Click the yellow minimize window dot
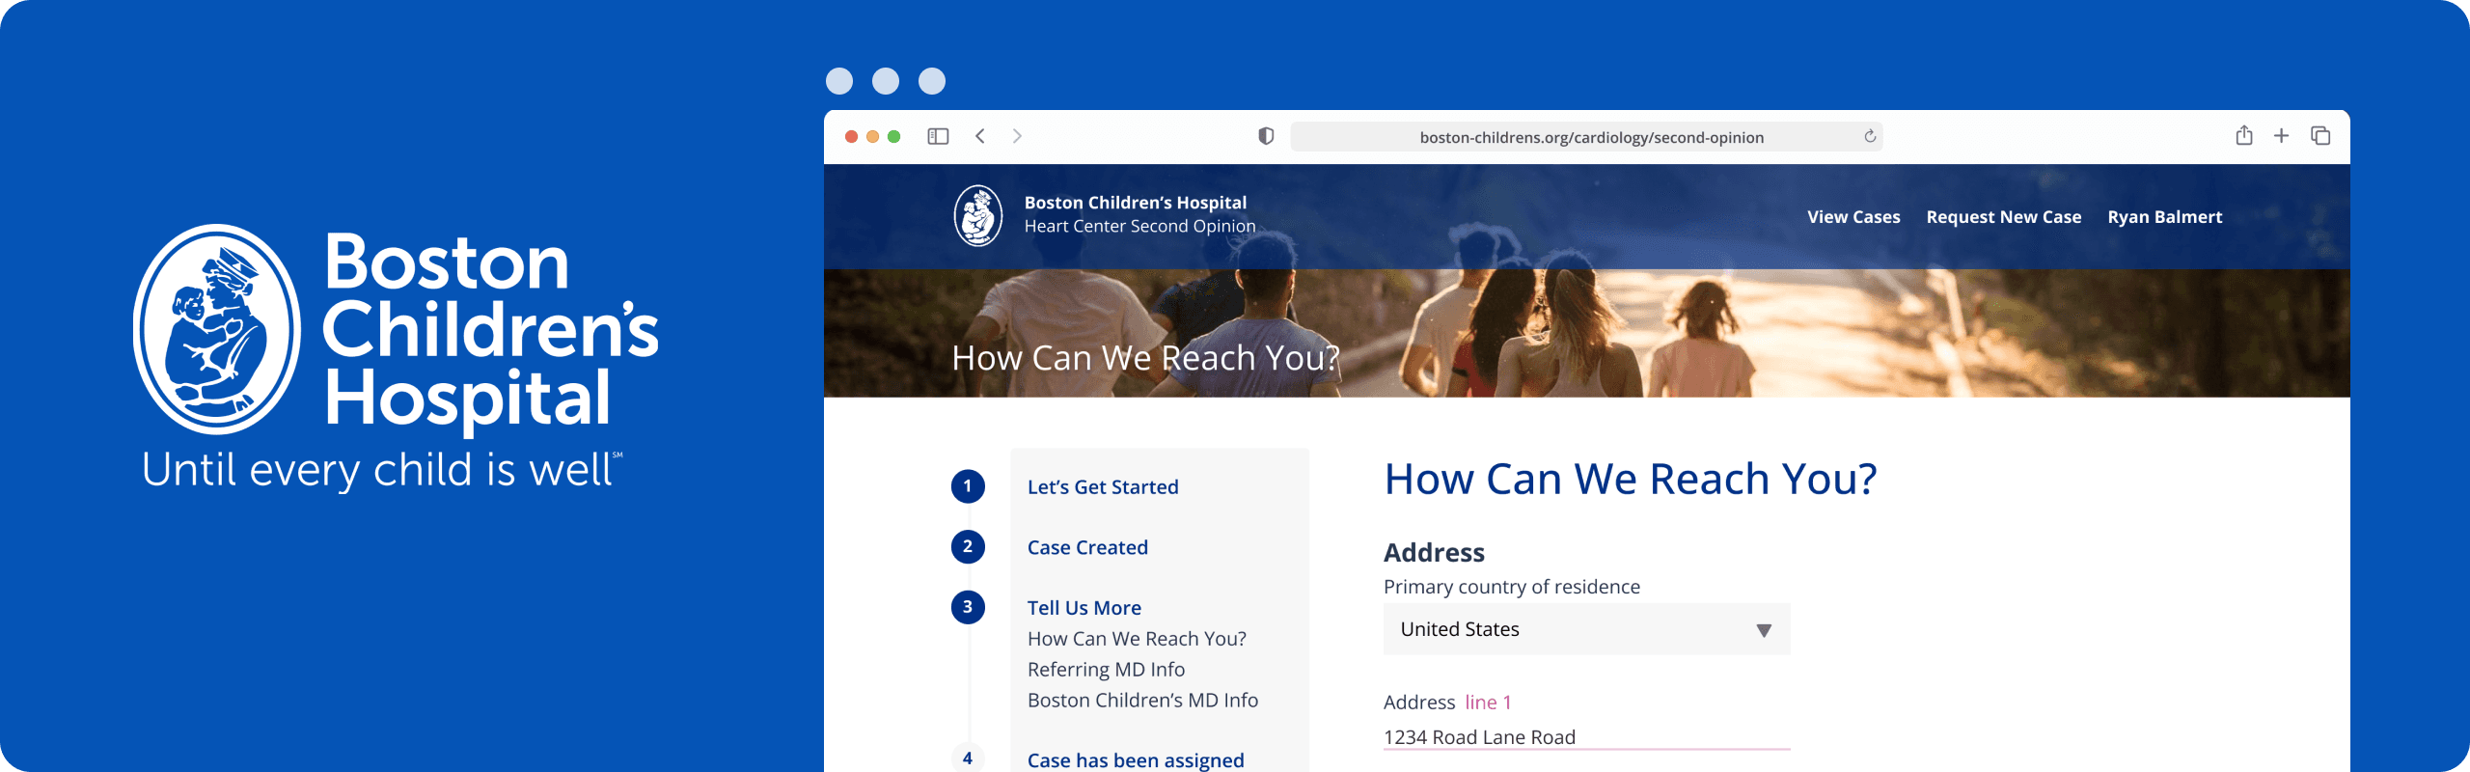The width and height of the screenshot is (2470, 772). [x=872, y=137]
